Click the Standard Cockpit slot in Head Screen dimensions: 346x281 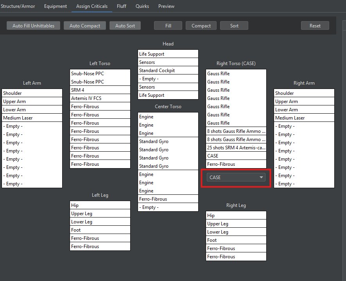(x=168, y=71)
